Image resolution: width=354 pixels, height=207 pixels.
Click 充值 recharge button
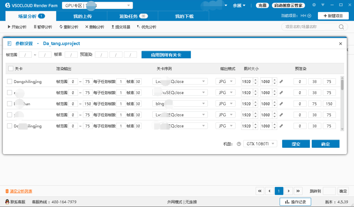coord(262,6)
